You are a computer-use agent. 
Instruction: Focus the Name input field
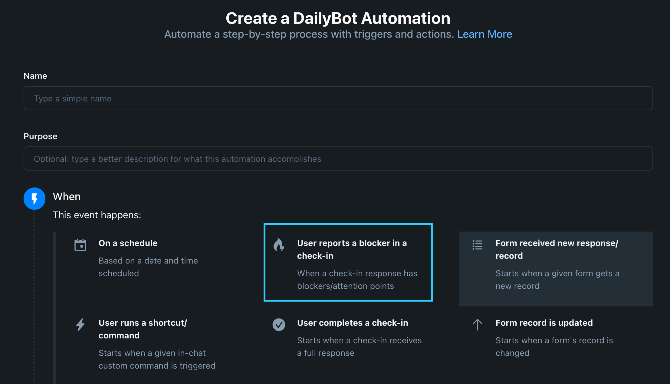tap(338, 98)
